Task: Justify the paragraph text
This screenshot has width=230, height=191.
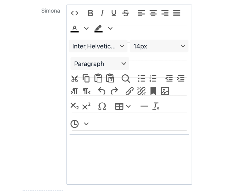Action: (x=177, y=13)
